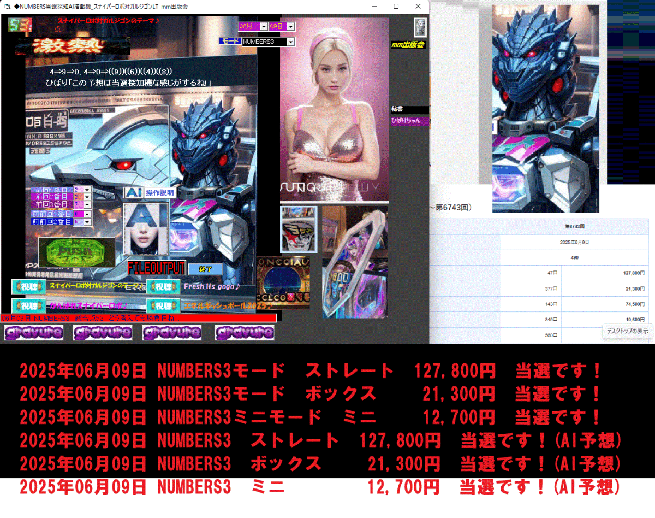Click the 21,300円 prize cell in the table
The width and height of the screenshot is (655, 518).
(605, 288)
